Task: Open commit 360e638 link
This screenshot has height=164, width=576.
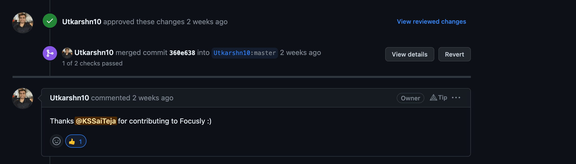Action: [182, 53]
